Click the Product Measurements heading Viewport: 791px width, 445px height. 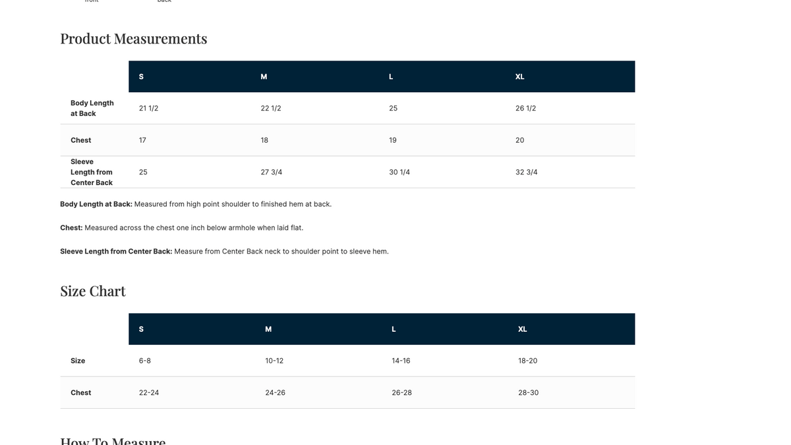coord(134,39)
